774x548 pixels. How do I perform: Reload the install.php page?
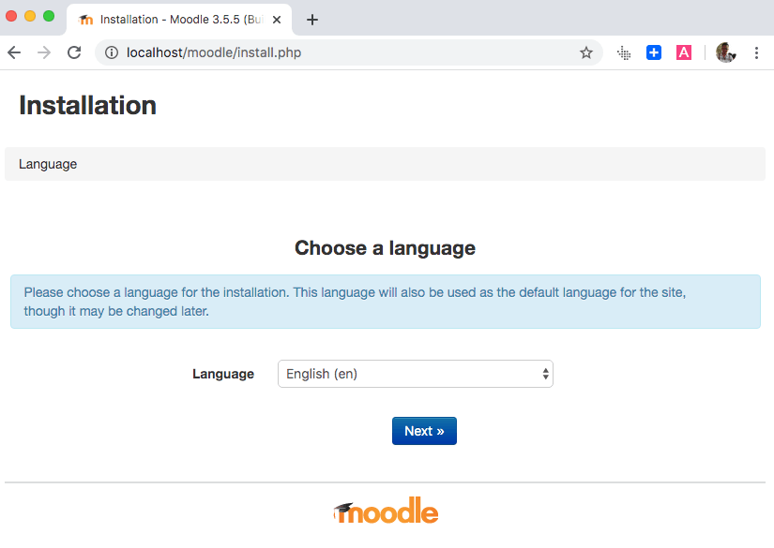pos(74,52)
